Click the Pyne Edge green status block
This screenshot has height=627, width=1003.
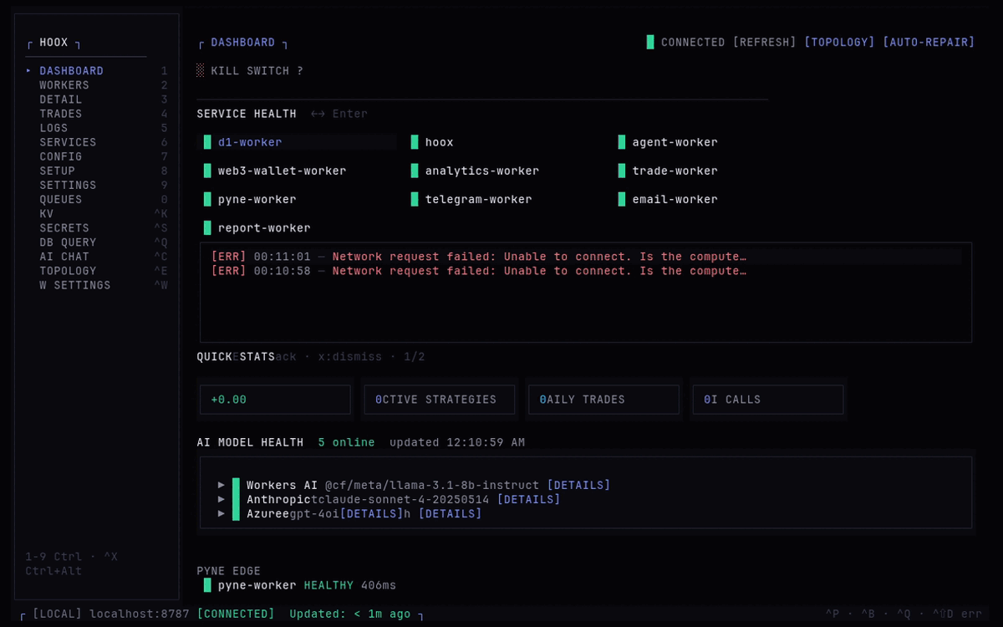tap(207, 585)
